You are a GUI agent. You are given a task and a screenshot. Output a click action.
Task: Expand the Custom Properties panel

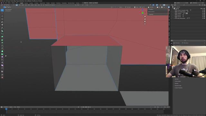[x=179, y=88]
